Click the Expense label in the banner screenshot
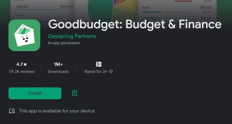Viewport: 232px width, 124px height. (67, 6)
